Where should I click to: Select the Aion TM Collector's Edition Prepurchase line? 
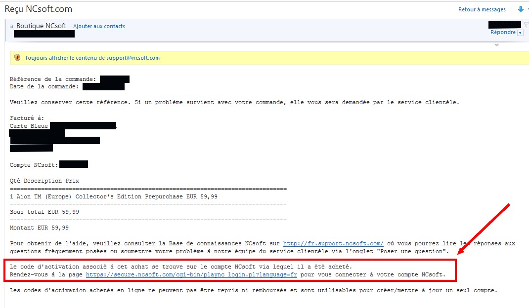click(x=114, y=196)
